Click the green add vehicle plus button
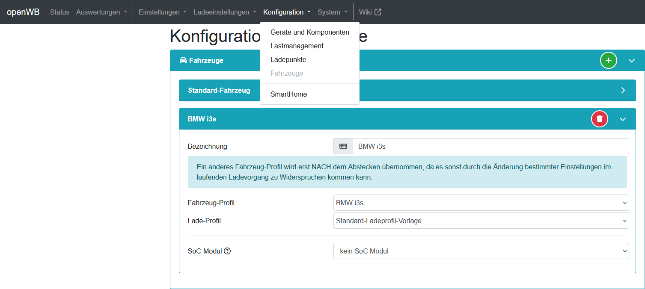This screenshot has width=645, height=289. (608, 61)
